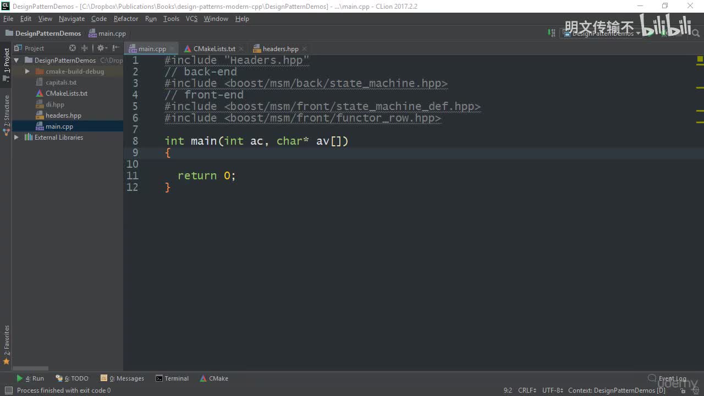
Task: Open the run configuration dropdown DesignPatternDemos
Action: pos(601,33)
